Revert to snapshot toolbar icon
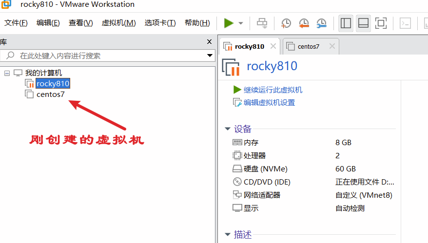 tap(304, 23)
